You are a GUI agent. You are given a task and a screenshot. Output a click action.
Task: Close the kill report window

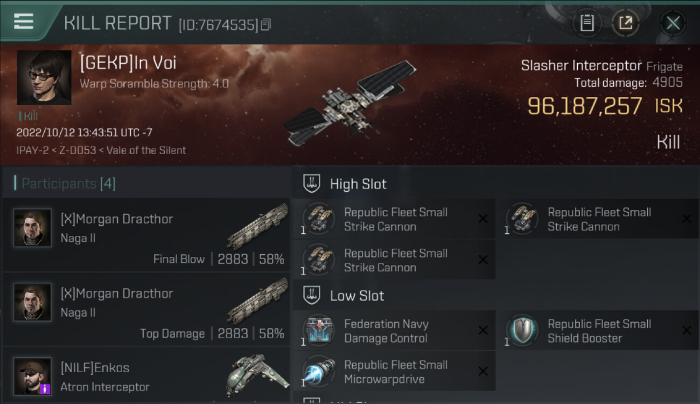point(673,23)
